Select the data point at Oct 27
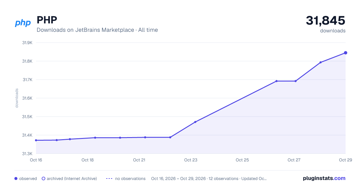The width and height of the screenshot is (360, 189). pos(295,81)
